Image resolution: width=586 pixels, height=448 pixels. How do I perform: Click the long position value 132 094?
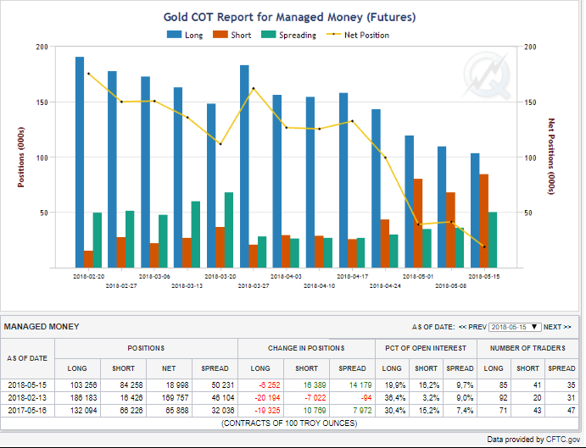[83, 410]
